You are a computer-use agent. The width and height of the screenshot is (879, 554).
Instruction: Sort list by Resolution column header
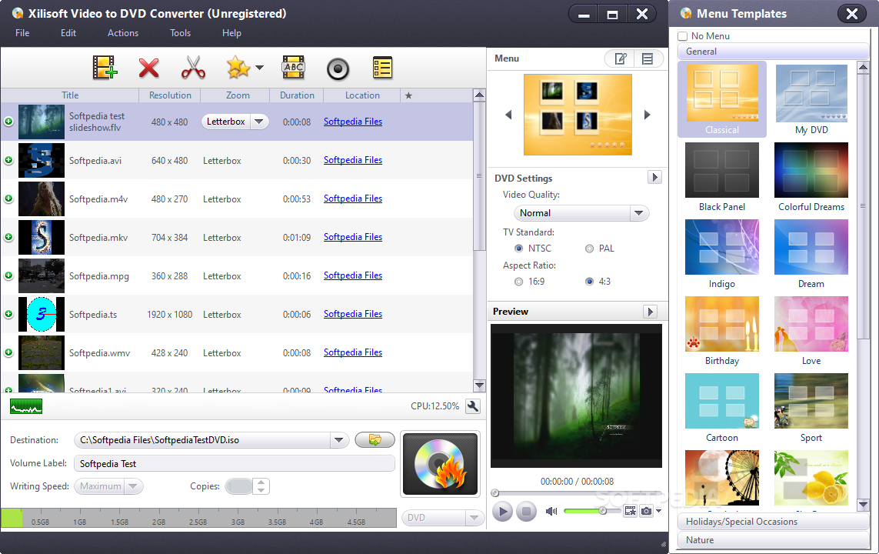tap(170, 95)
